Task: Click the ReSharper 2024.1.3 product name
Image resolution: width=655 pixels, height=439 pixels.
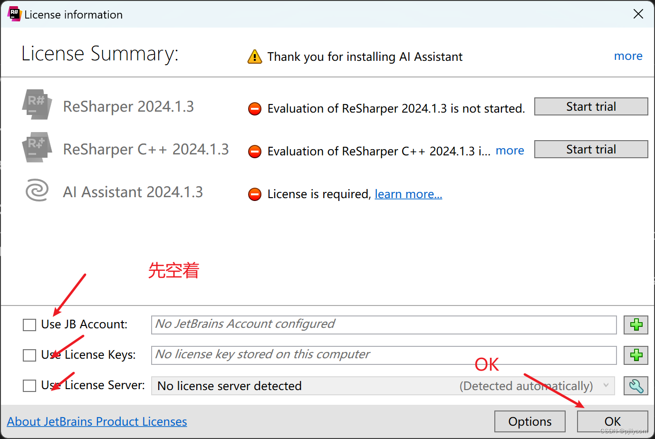Action: click(x=128, y=106)
